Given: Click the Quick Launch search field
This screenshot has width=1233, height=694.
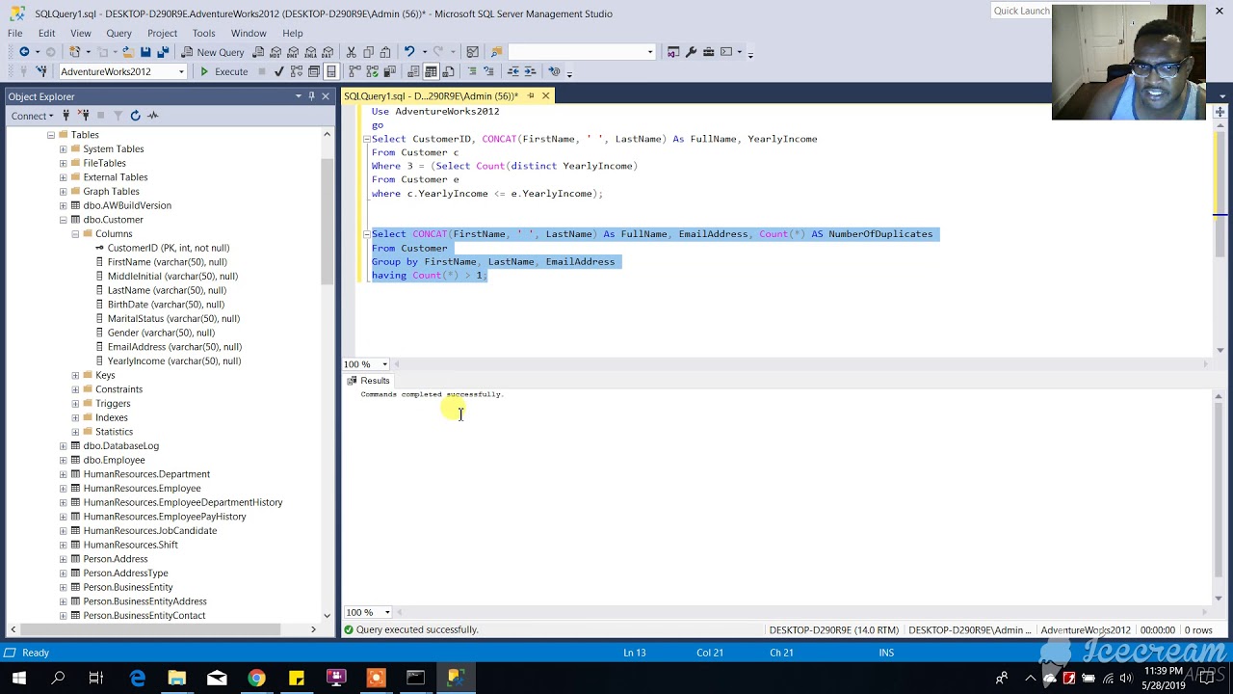Looking at the screenshot, I should [x=1022, y=11].
